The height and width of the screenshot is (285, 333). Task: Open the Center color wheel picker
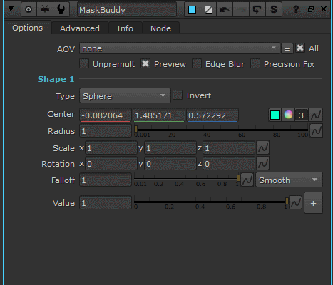point(288,115)
